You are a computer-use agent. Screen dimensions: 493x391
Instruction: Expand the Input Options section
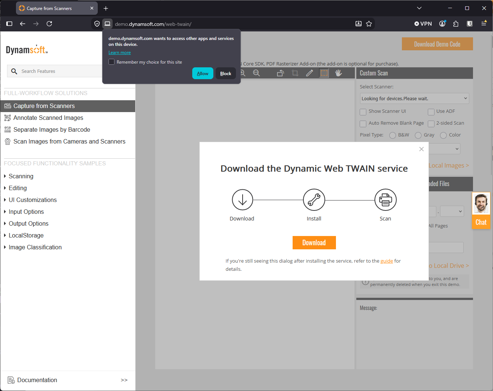click(x=26, y=212)
